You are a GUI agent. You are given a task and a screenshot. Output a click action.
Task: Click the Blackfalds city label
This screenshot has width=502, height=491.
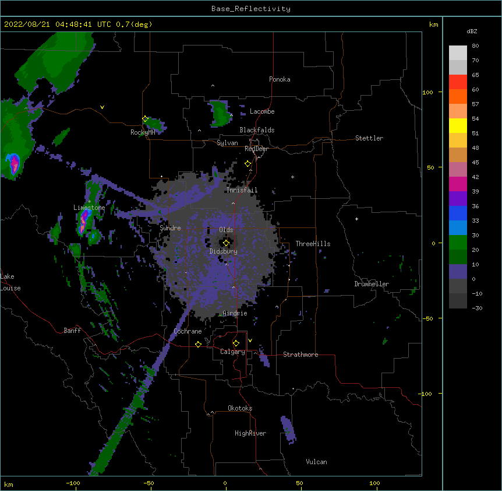257,130
